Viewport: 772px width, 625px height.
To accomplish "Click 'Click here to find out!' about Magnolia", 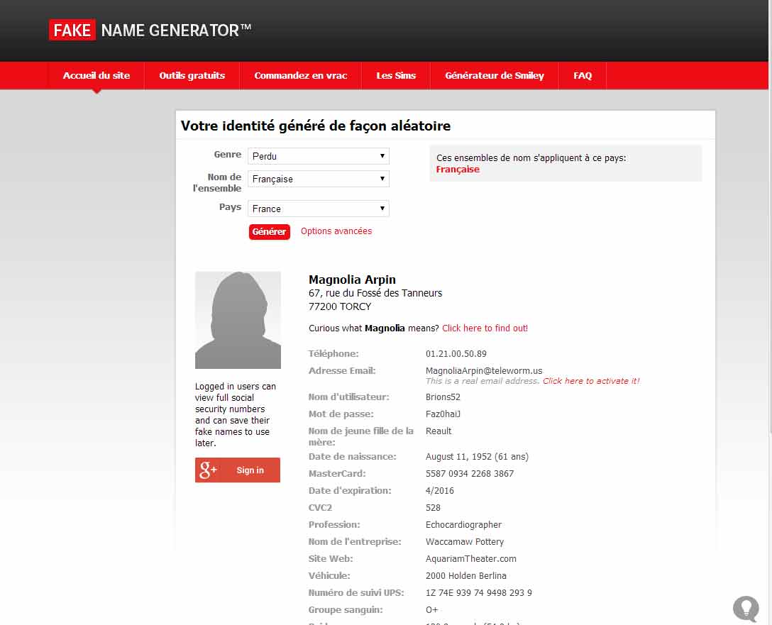I will point(485,328).
